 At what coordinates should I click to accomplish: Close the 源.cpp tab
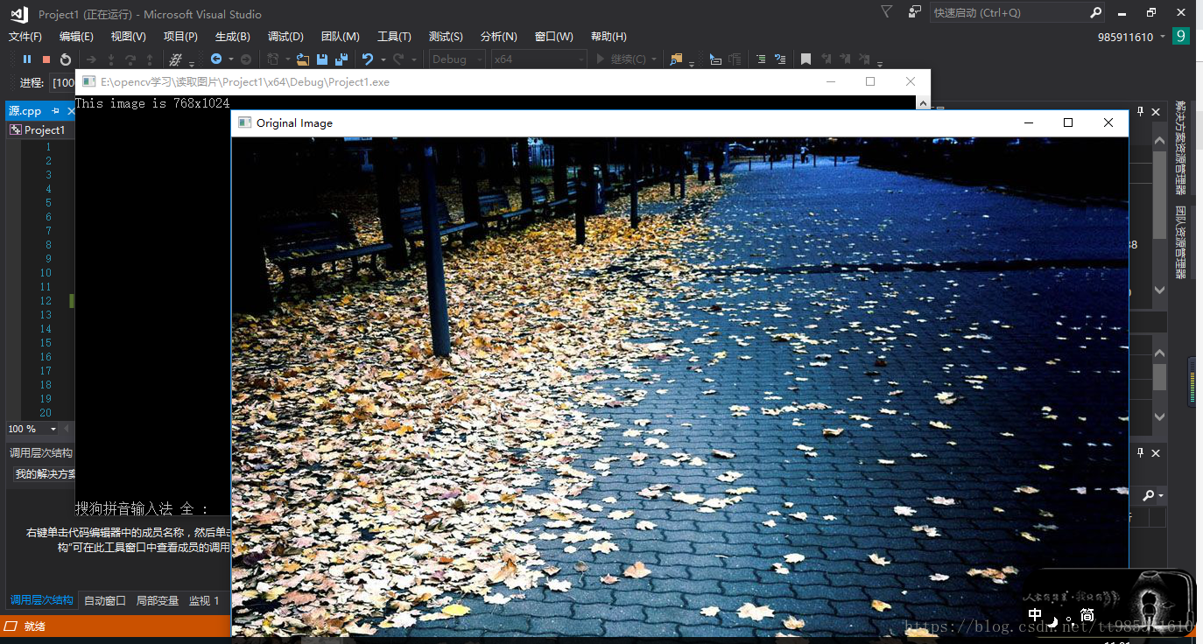[72, 111]
